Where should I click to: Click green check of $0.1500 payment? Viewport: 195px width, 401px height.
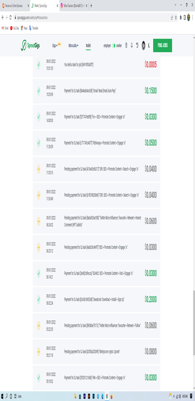pyautogui.click(x=38, y=90)
